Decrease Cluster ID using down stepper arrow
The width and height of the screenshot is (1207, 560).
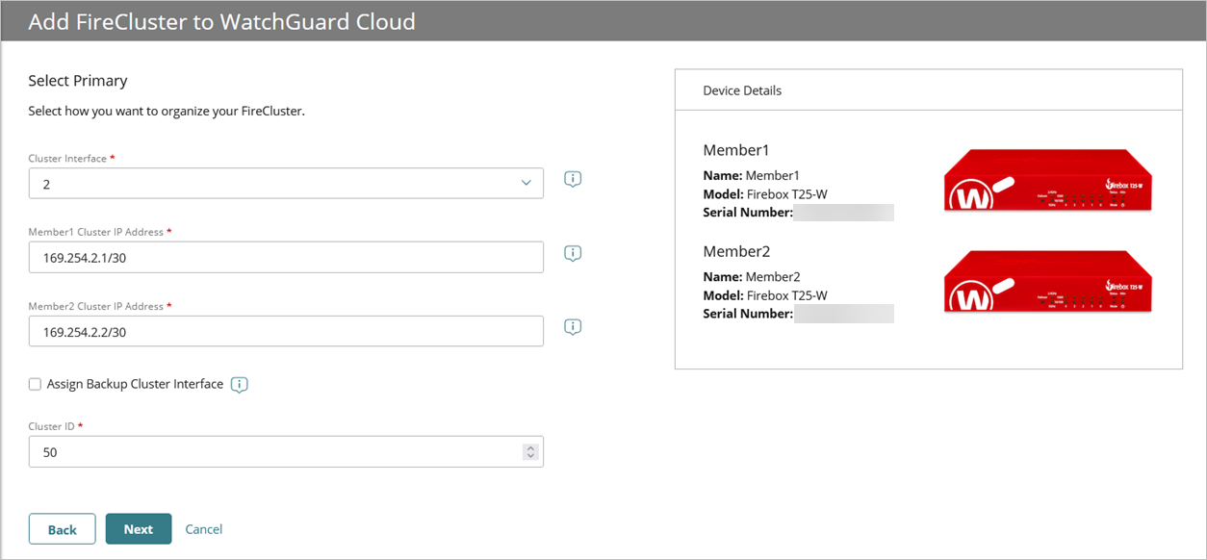pos(530,455)
